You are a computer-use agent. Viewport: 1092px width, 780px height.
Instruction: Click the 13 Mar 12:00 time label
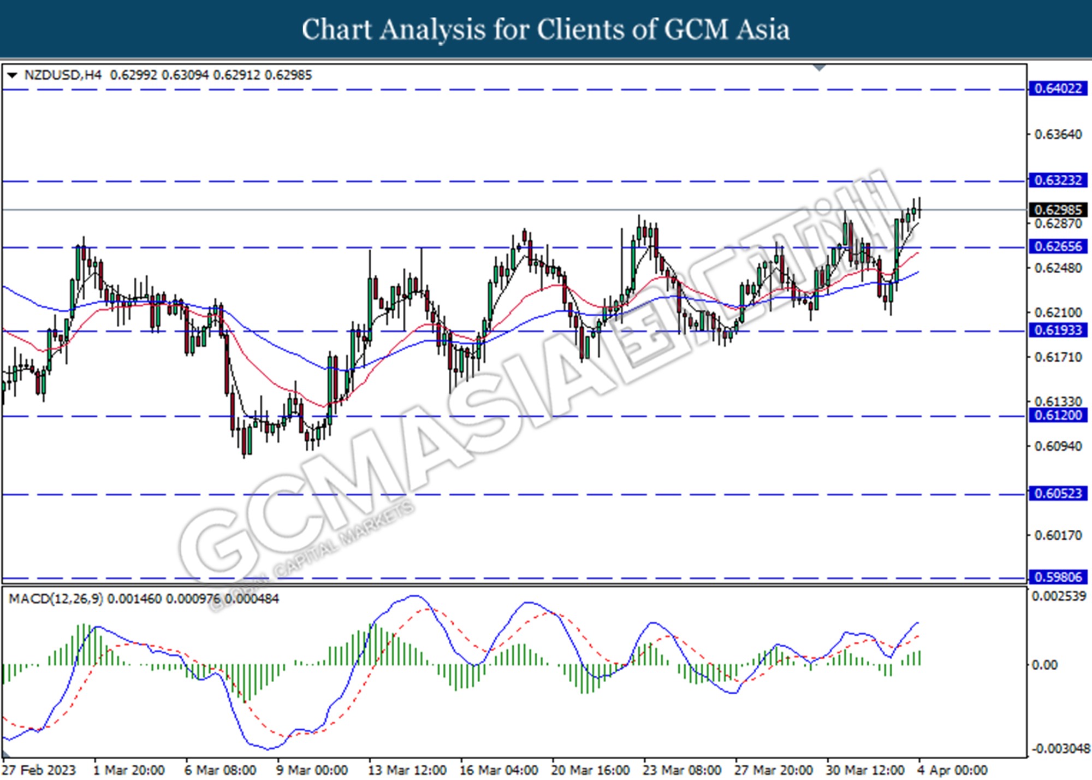408,770
